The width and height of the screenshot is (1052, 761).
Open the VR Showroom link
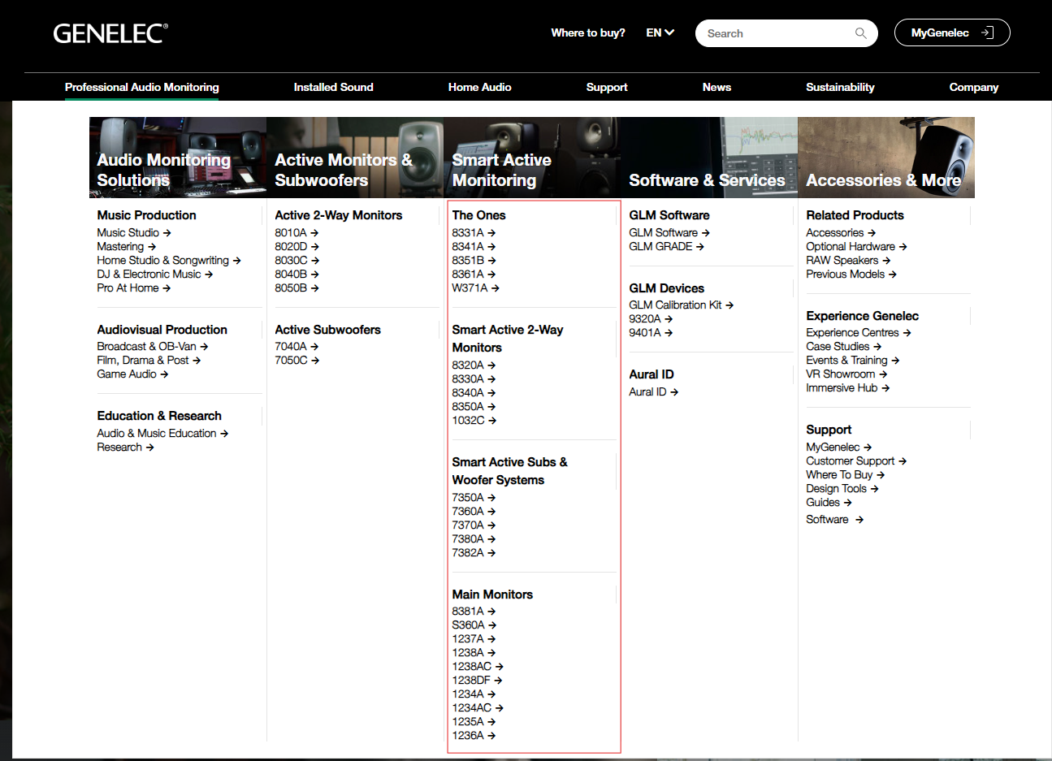tap(846, 374)
